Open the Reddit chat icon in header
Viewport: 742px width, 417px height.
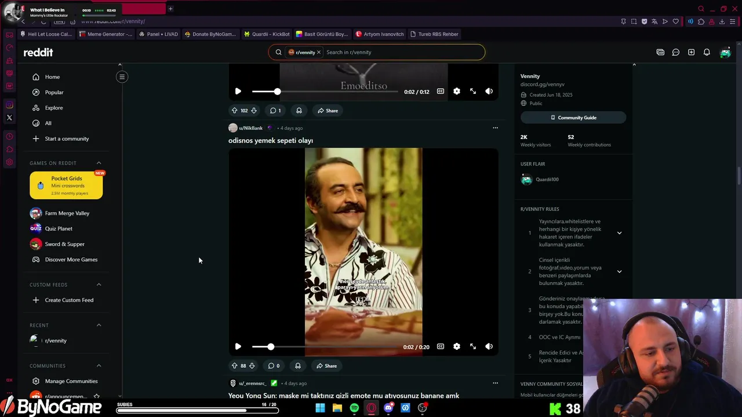pyautogui.click(x=675, y=52)
